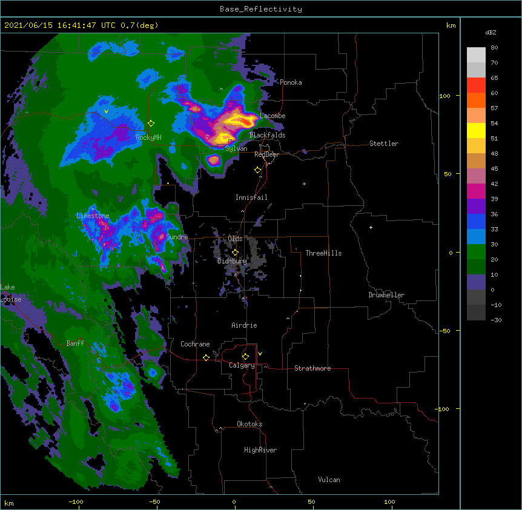Select the dark orange 57–60 dBZ legend band
The image size is (522, 510).
click(476, 100)
